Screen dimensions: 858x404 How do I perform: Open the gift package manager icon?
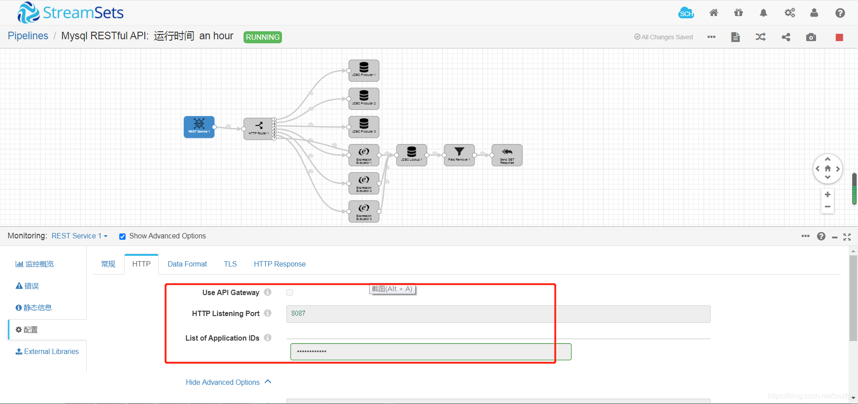pos(739,13)
